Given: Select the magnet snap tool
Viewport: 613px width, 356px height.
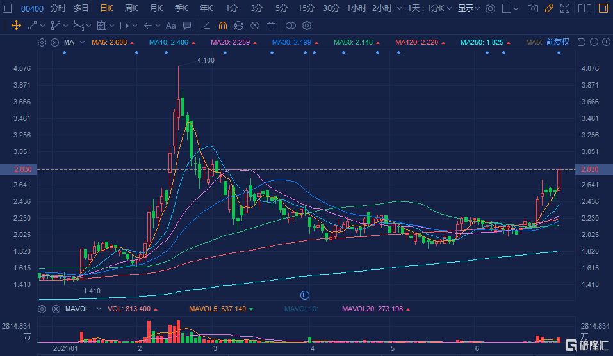Looking at the screenshot, I should pos(222,26).
